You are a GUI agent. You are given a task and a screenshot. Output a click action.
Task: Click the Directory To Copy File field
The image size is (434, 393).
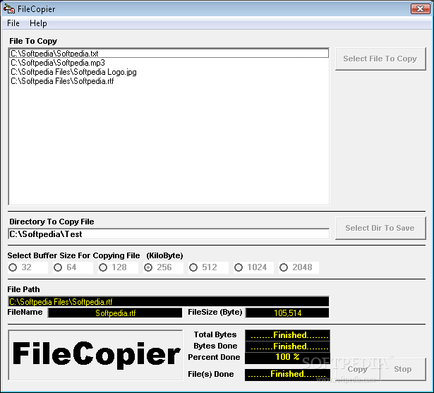169,234
